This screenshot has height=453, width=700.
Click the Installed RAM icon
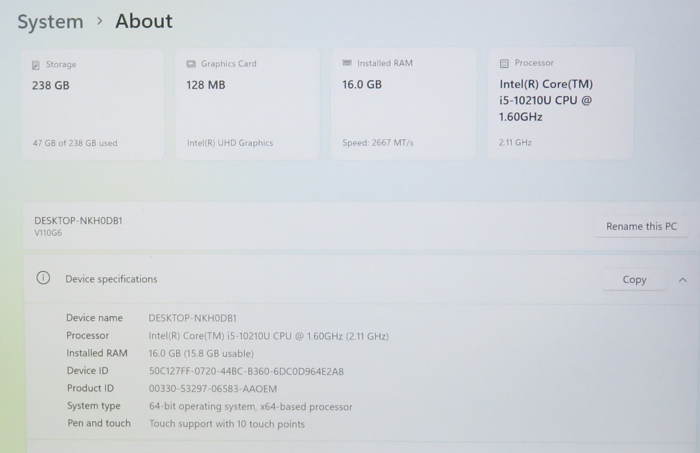pos(347,63)
